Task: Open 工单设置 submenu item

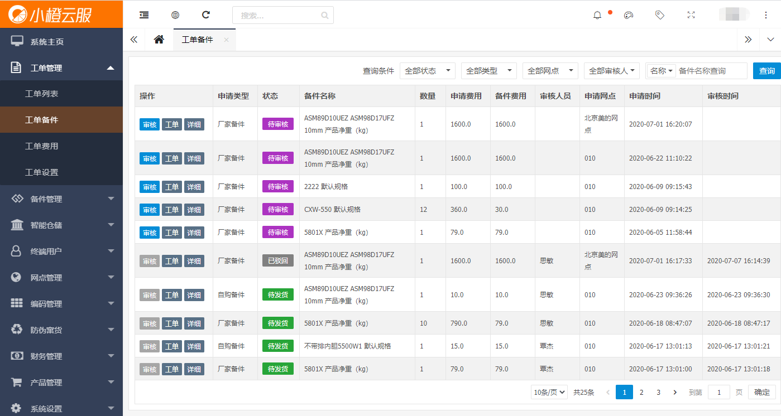Action: (61, 172)
